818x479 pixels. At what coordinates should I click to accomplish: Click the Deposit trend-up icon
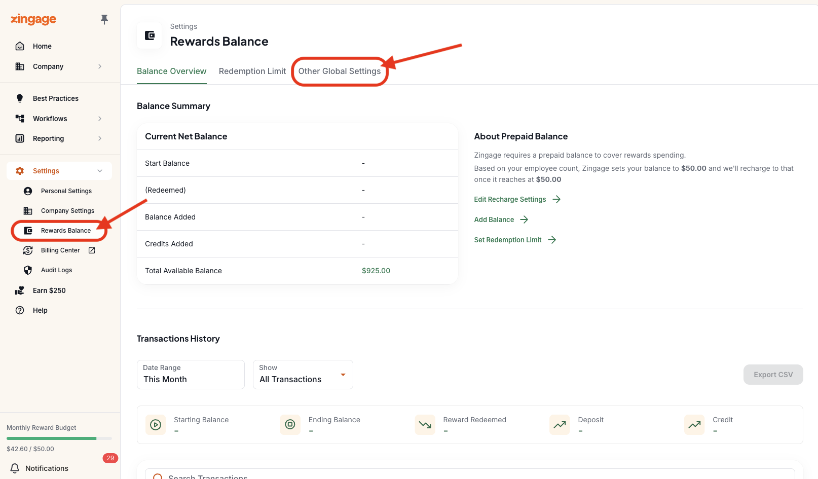click(x=560, y=425)
